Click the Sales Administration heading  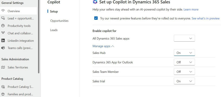tap(15, 59)
